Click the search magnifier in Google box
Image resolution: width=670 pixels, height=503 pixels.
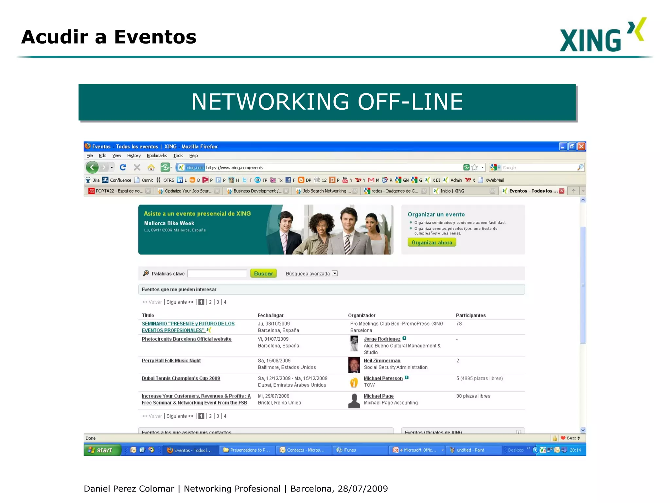[x=580, y=167]
